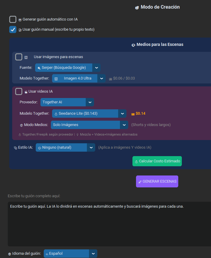The image size is (211, 258).
Task: Click the globe icon beside Idioma del guión
Action: 10,254
